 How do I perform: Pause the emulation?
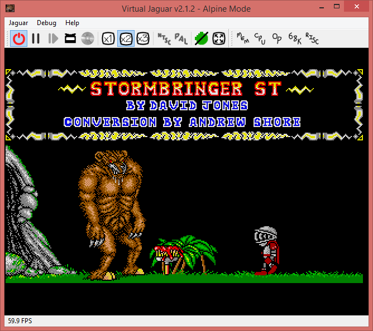point(36,38)
